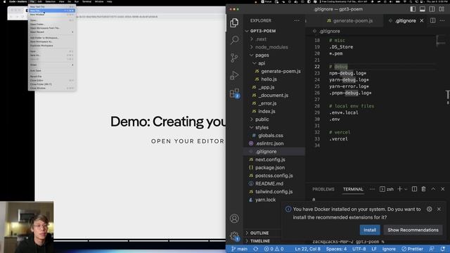Open the errors and warnings status bar indicator
This screenshot has width=450, height=253.
[274, 249]
